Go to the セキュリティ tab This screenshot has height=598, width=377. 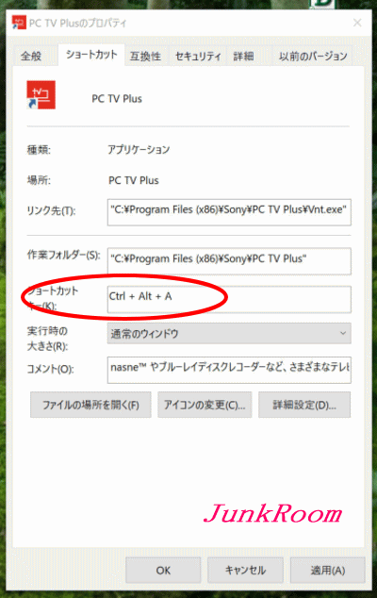(x=198, y=57)
